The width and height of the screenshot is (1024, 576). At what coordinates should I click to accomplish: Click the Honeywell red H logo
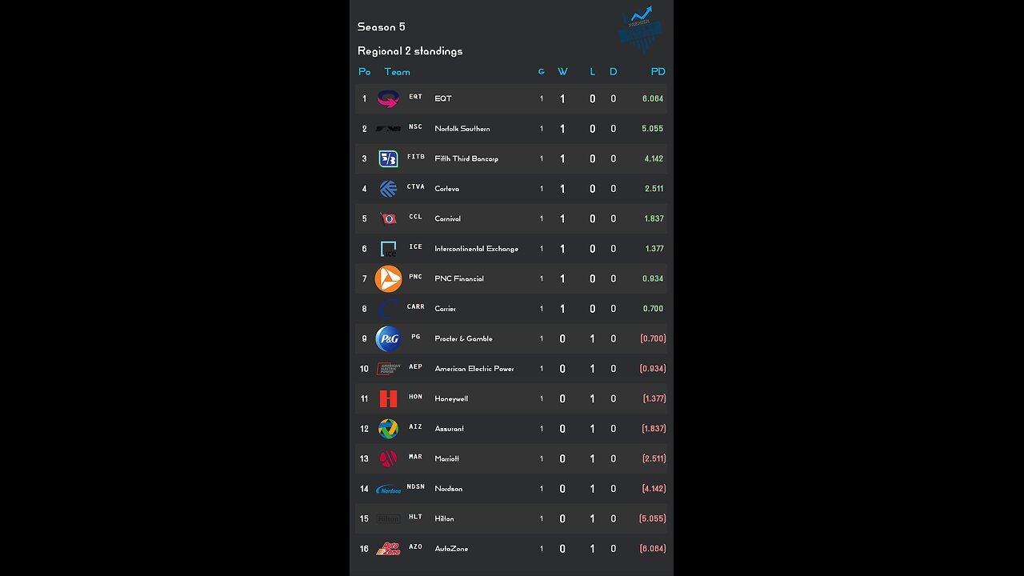388,398
